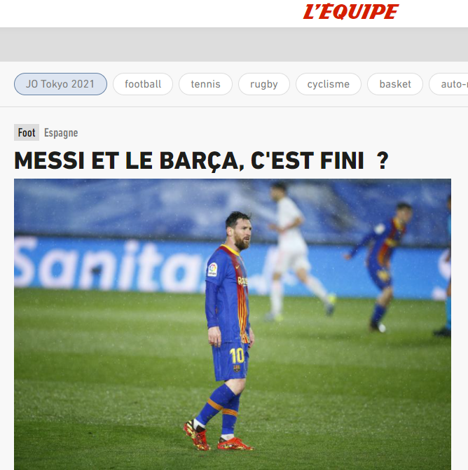The image size is (468, 470).
Task: Switch to the basket section
Action: (x=395, y=84)
